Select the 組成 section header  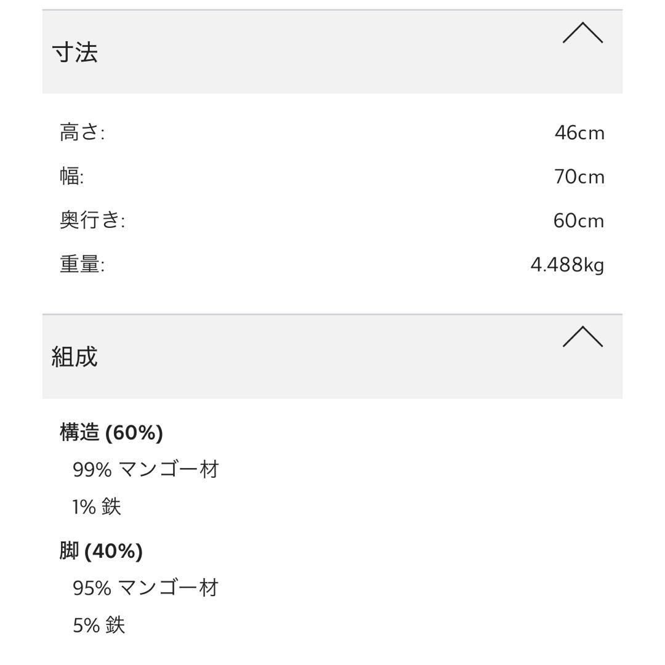pyautogui.click(x=74, y=357)
